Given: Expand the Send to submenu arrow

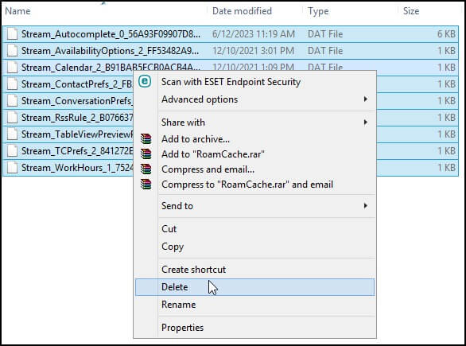Looking at the screenshot, I should [366, 205].
